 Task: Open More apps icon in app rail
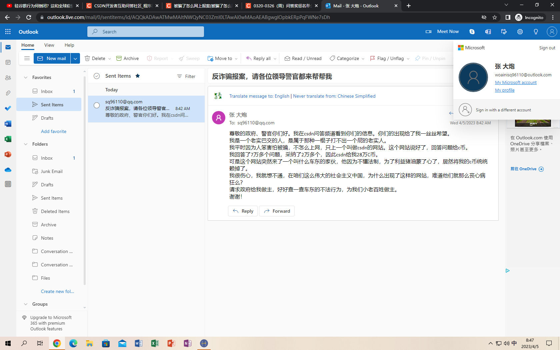8,184
